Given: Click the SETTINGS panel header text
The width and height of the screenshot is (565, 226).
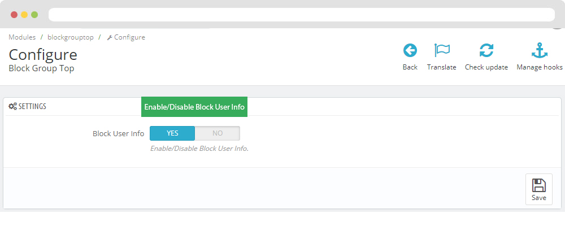Looking at the screenshot, I should [x=32, y=107].
